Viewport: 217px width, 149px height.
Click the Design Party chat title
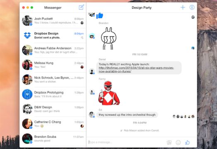tap(141, 7)
